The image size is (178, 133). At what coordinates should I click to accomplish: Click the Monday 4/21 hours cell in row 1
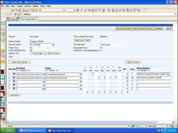(91, 74)
